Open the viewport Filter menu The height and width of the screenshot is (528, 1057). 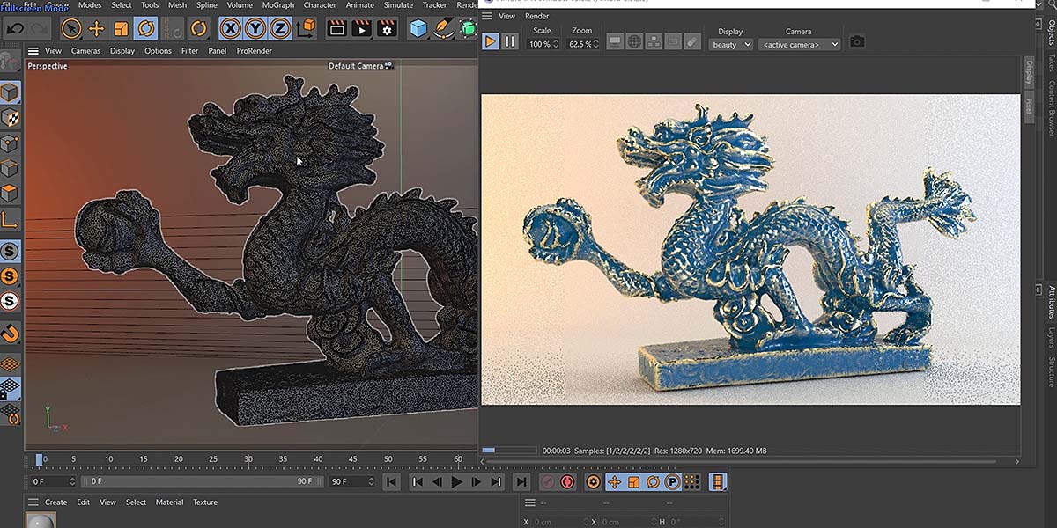[189, 51]
